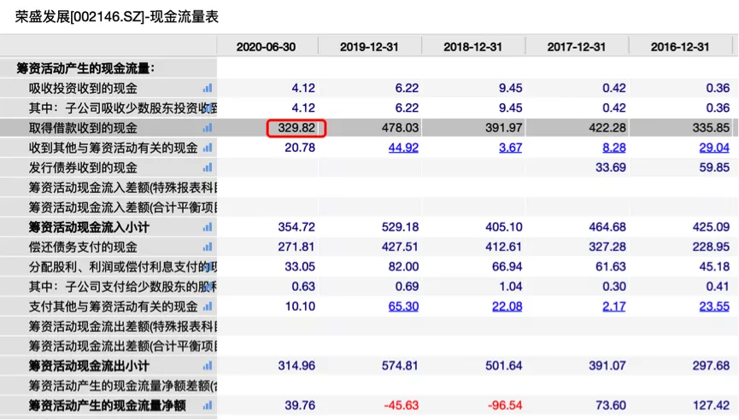This screenshot has width=739, height=420.
Task: Click the 59.85 bond issuance value
Action: (x=714, y=167)
